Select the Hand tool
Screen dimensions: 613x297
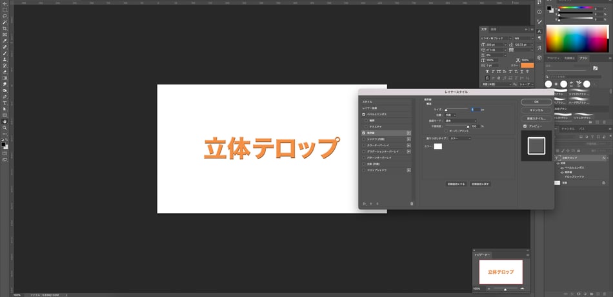[5, 121]
